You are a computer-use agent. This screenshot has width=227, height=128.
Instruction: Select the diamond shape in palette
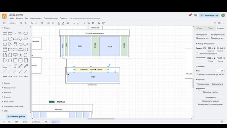(21, 39)
